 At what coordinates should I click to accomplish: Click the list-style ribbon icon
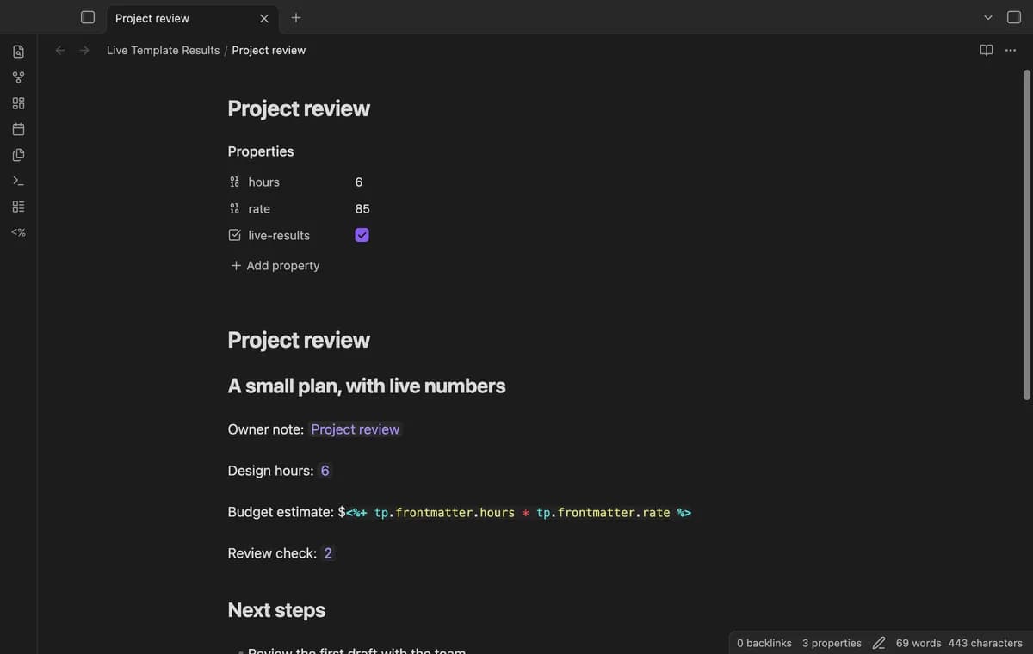click(18, 207)
